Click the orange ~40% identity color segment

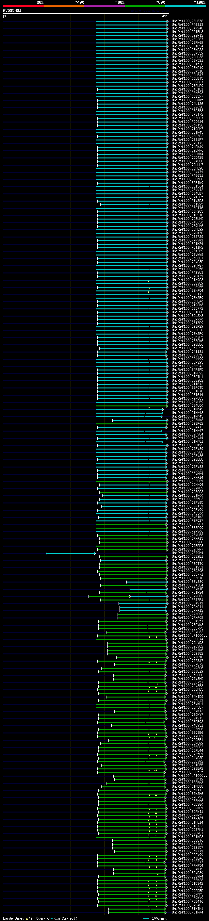click(x=64, y=6)
